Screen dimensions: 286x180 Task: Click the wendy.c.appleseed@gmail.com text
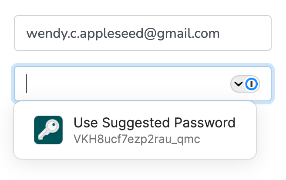coord(123,33)
